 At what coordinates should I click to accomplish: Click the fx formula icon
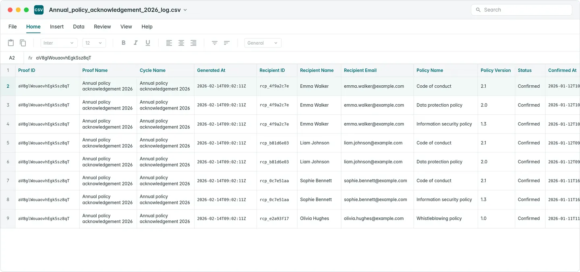tap(30, 58)
